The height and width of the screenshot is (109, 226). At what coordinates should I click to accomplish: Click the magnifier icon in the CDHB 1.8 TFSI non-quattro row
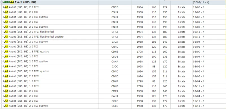pyautogui.click(x=4, y=86)
